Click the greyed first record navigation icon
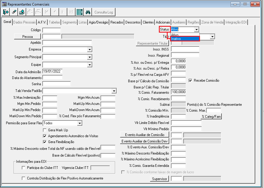The image size is (264, 188). click(46, 12)
